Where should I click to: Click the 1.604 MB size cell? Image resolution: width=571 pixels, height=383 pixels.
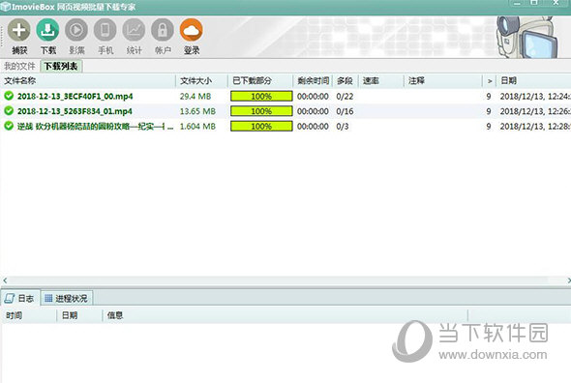(197, 126)
